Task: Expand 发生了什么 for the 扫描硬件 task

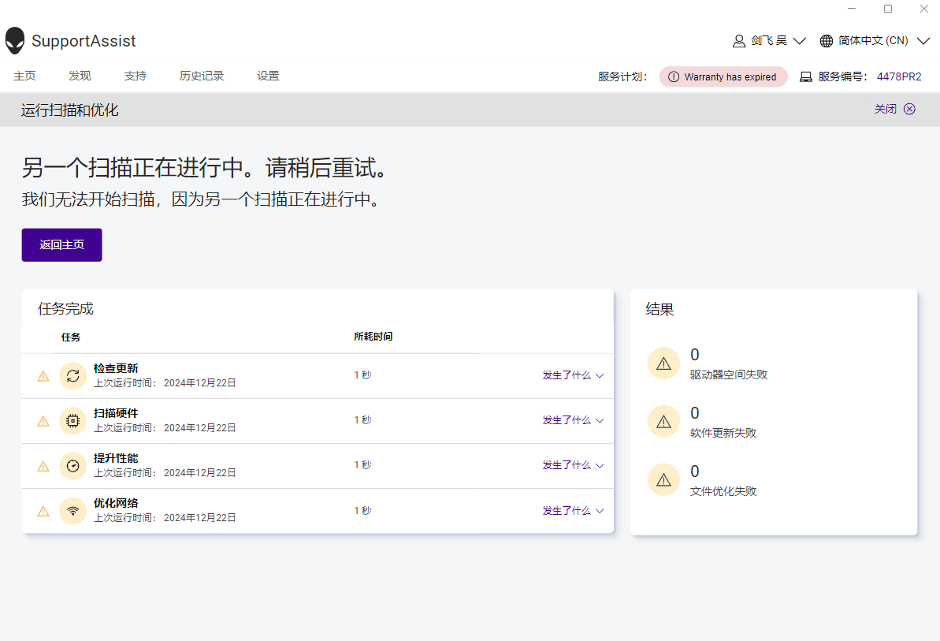Action: tap(573, 421)
